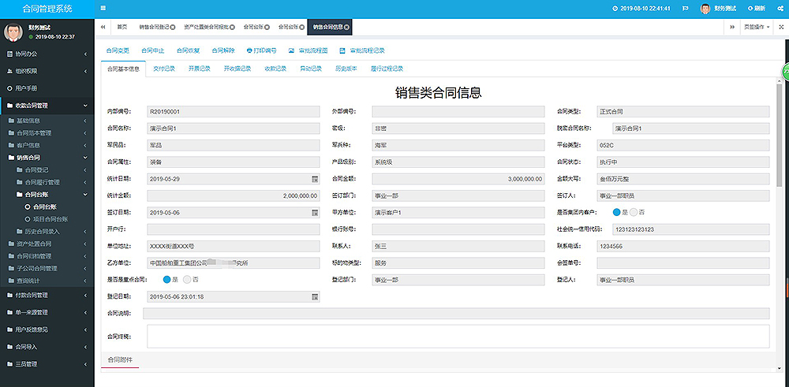The width and height of the screenshot is (789, 387).
Task: Click the 合同中止 link
Action: point(153,50)
